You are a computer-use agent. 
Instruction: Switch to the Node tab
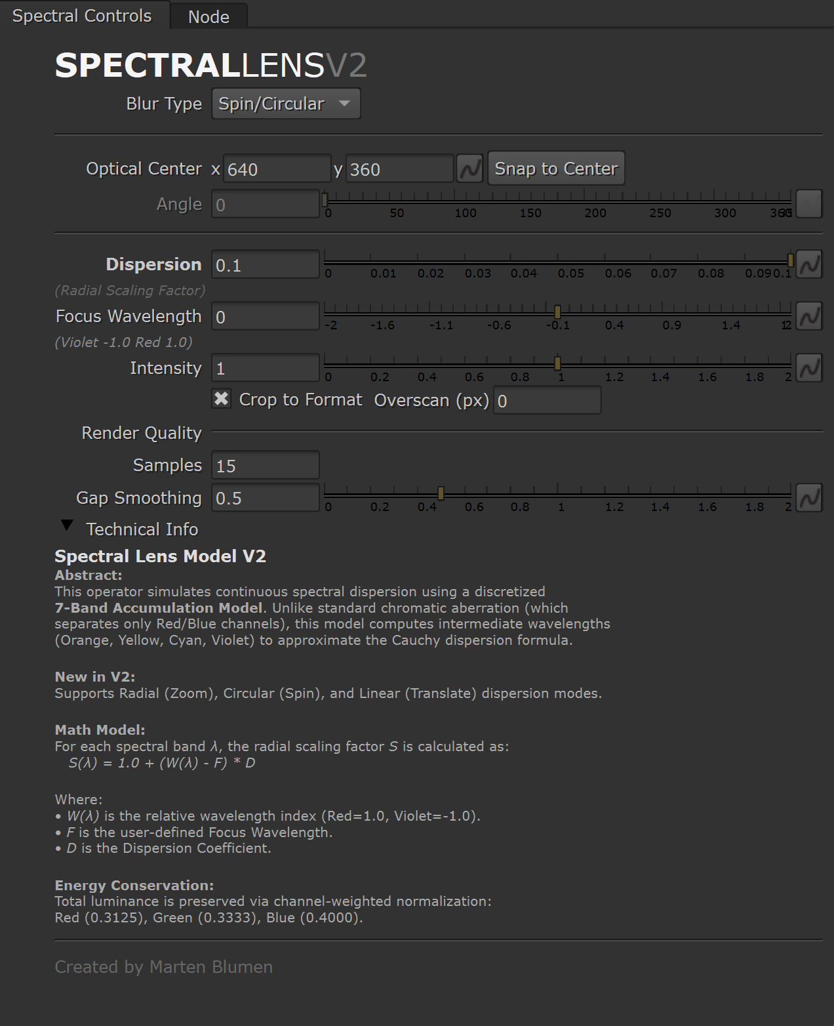click(208, 16)
